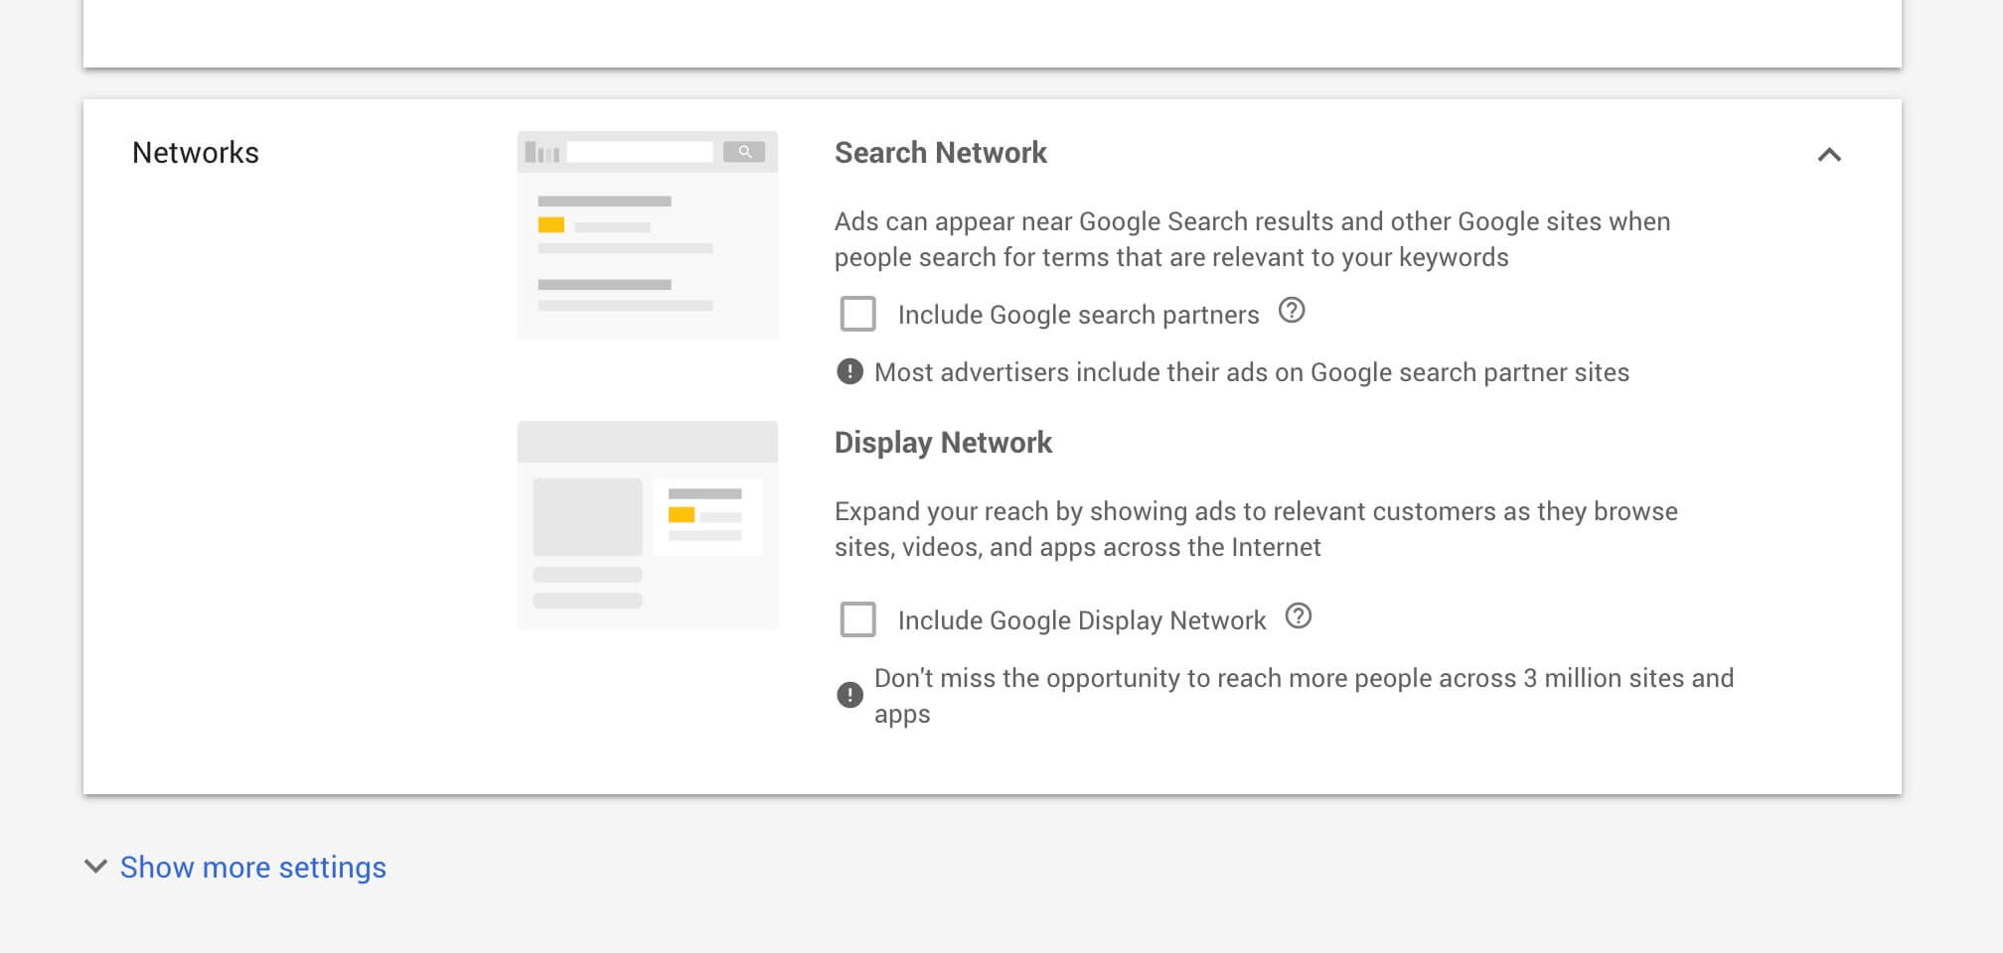Viewport: 2003px width, 953px height.
Task: Click the Networks section label
Action: coord(194,152)
